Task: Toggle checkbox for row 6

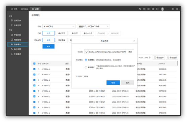Action: 34,96
